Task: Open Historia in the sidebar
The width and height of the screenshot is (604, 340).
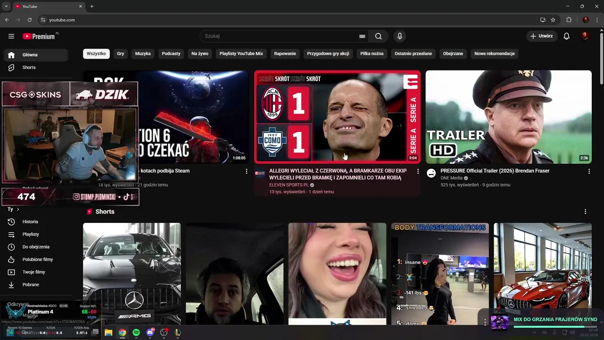Action: pyautogui.click(x=36, y=221)
